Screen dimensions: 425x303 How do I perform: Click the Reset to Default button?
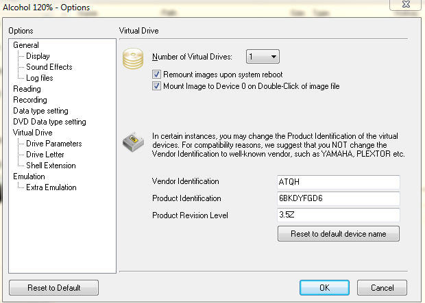point(54,287)
